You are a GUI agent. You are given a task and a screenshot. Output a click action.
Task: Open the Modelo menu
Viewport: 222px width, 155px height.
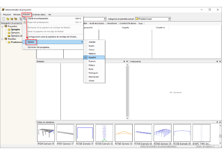tap(17, 15)
